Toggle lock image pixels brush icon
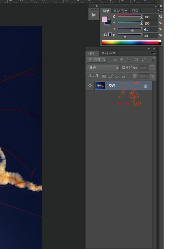Viewport: 176px width, 249px height. 110,76
